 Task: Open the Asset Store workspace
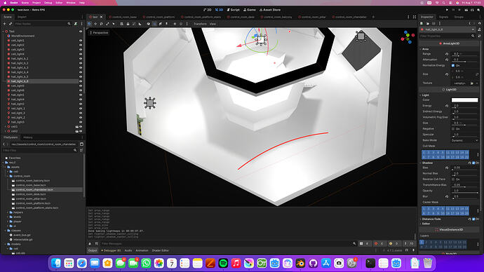tap(270, 10)
